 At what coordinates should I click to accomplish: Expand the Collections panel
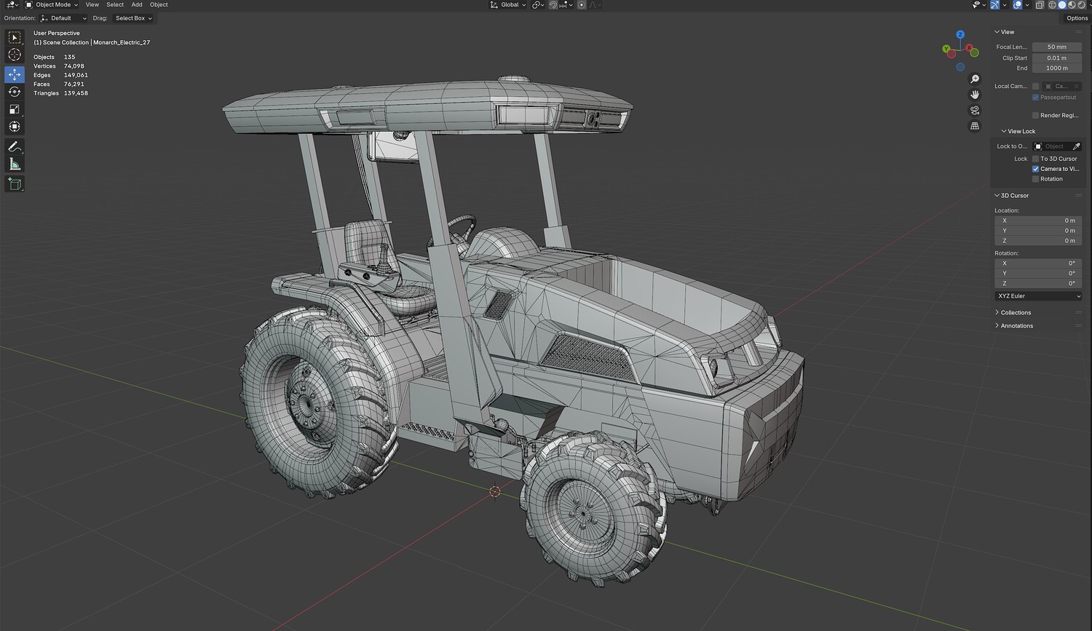pos(1013,313)
